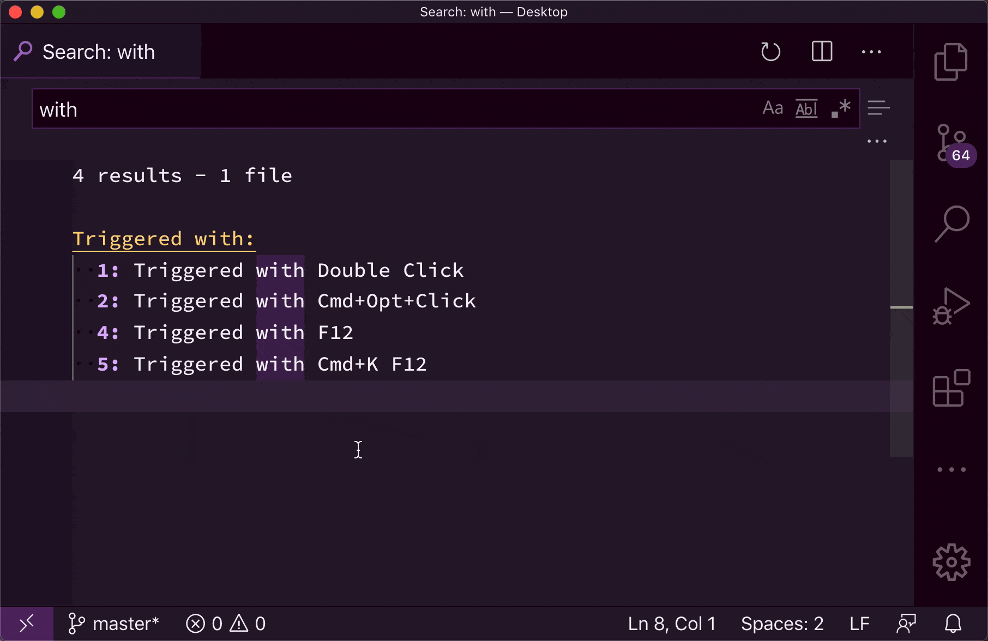Toggle Match Case in the search box
The width and height of the screenshot is (988, 641).
coord(773,108)
